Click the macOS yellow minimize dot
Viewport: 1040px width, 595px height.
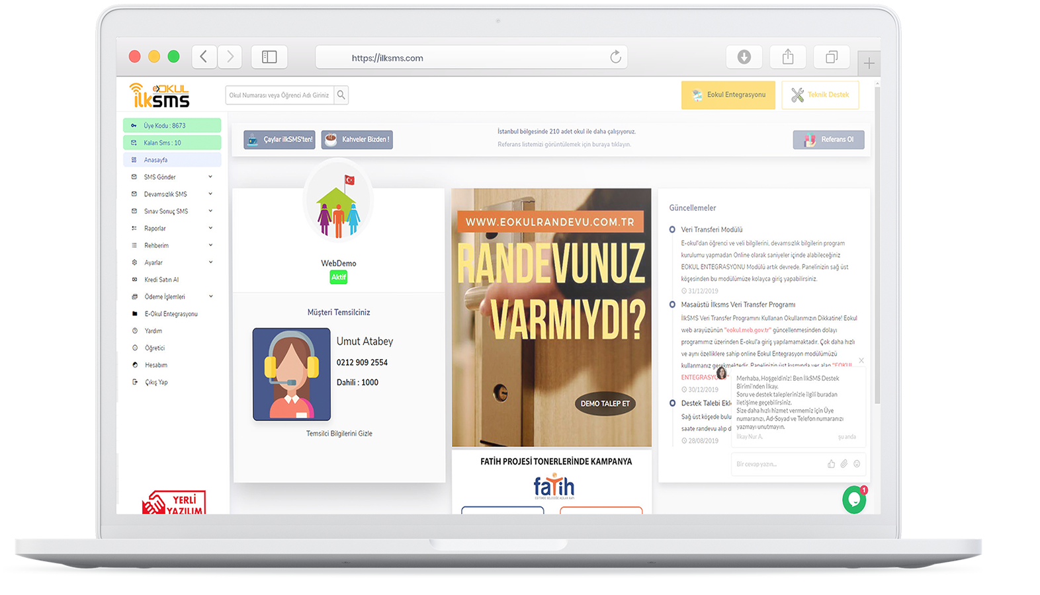point(154,57)
